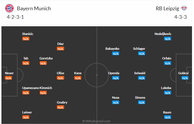
Task: Select player Upamecano
Action: point(30,88)
